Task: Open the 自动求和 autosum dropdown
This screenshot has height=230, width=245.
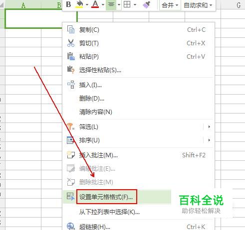Action: pos(198,5)
